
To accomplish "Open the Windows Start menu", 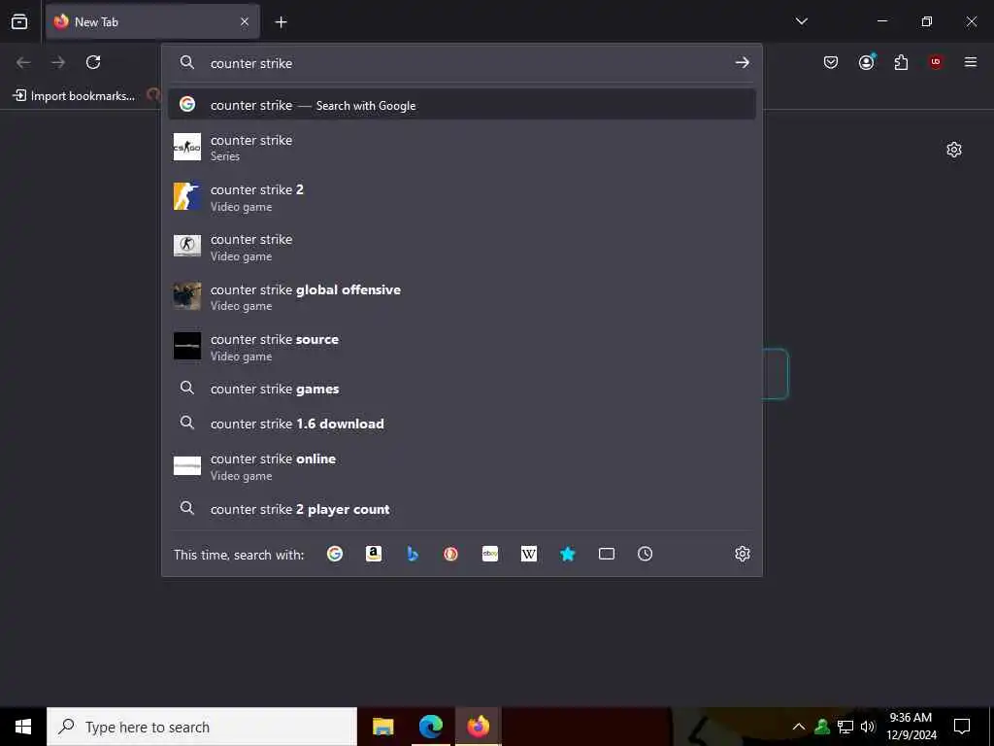I will tap(23, 727).
